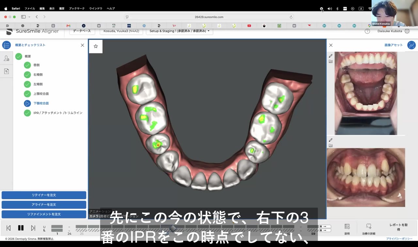The height and width of the screenshot is (247, 418).
Task: Edit the frontal teeth photo with pencil
Action: point(330,140)
